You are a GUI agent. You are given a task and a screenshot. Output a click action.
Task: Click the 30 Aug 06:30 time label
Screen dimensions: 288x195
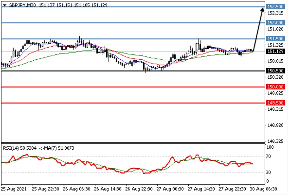(x=264, y=189)
